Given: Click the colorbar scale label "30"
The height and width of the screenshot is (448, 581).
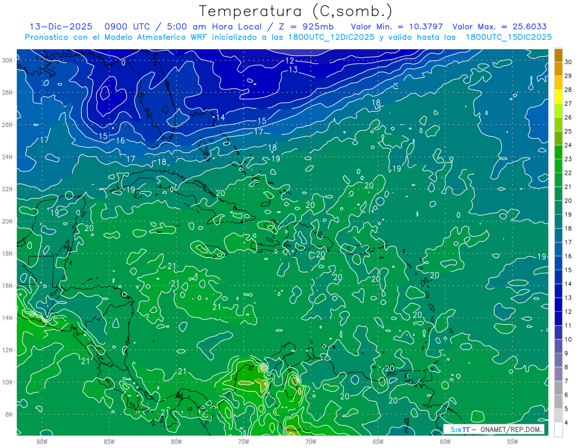Looking at the screenshot, I should tap(568, 62).
